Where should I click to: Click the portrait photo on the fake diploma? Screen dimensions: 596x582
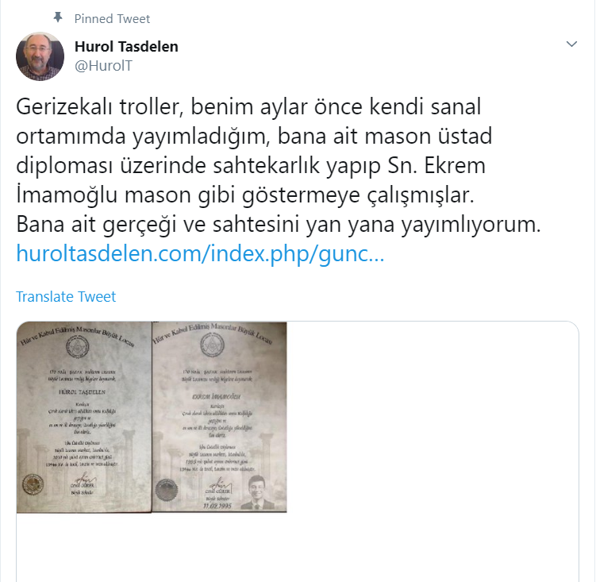click(259, 492)
